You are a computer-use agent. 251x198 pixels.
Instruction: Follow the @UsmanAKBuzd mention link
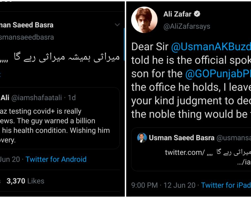pos(211,47)
